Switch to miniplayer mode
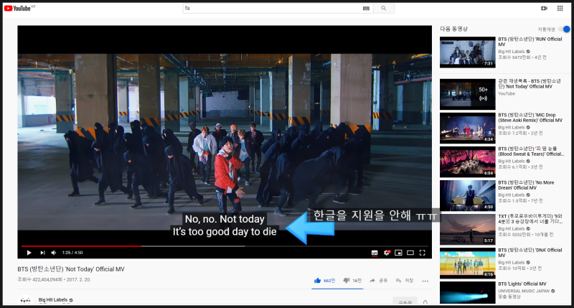Image resolution: width=574 pixels, height=308 pixels. [398, 253]
